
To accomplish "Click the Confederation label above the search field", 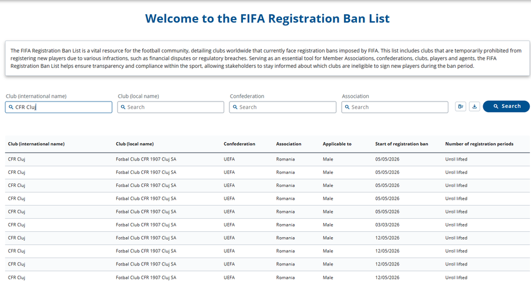I will (x=247, y=96).
